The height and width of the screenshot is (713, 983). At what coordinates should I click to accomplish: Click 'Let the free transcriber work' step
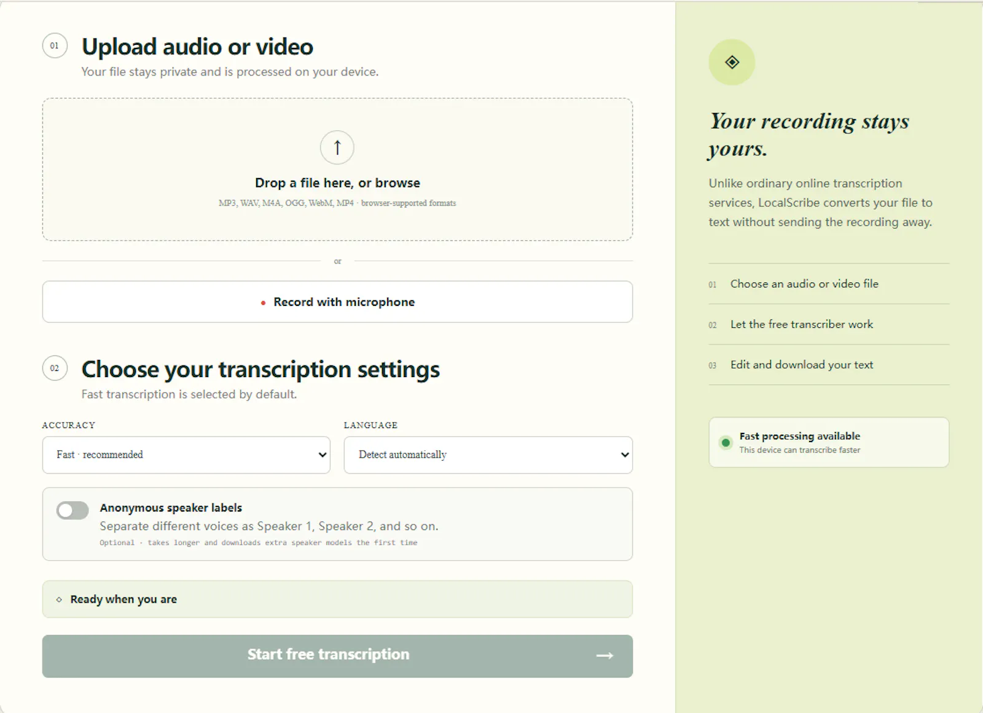pos(829,324)
